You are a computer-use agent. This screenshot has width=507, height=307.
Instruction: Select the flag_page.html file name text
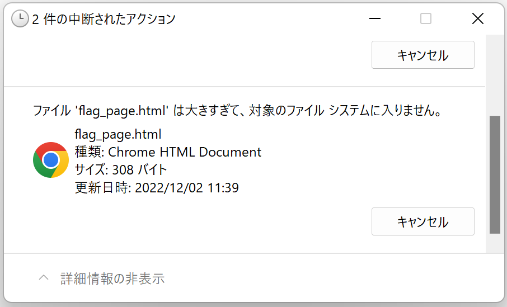click(118, 134)
